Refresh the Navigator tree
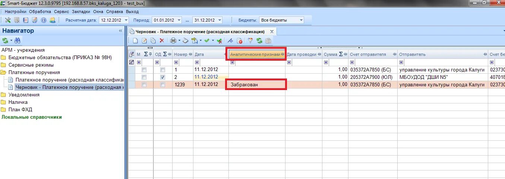 click(5, 41)
